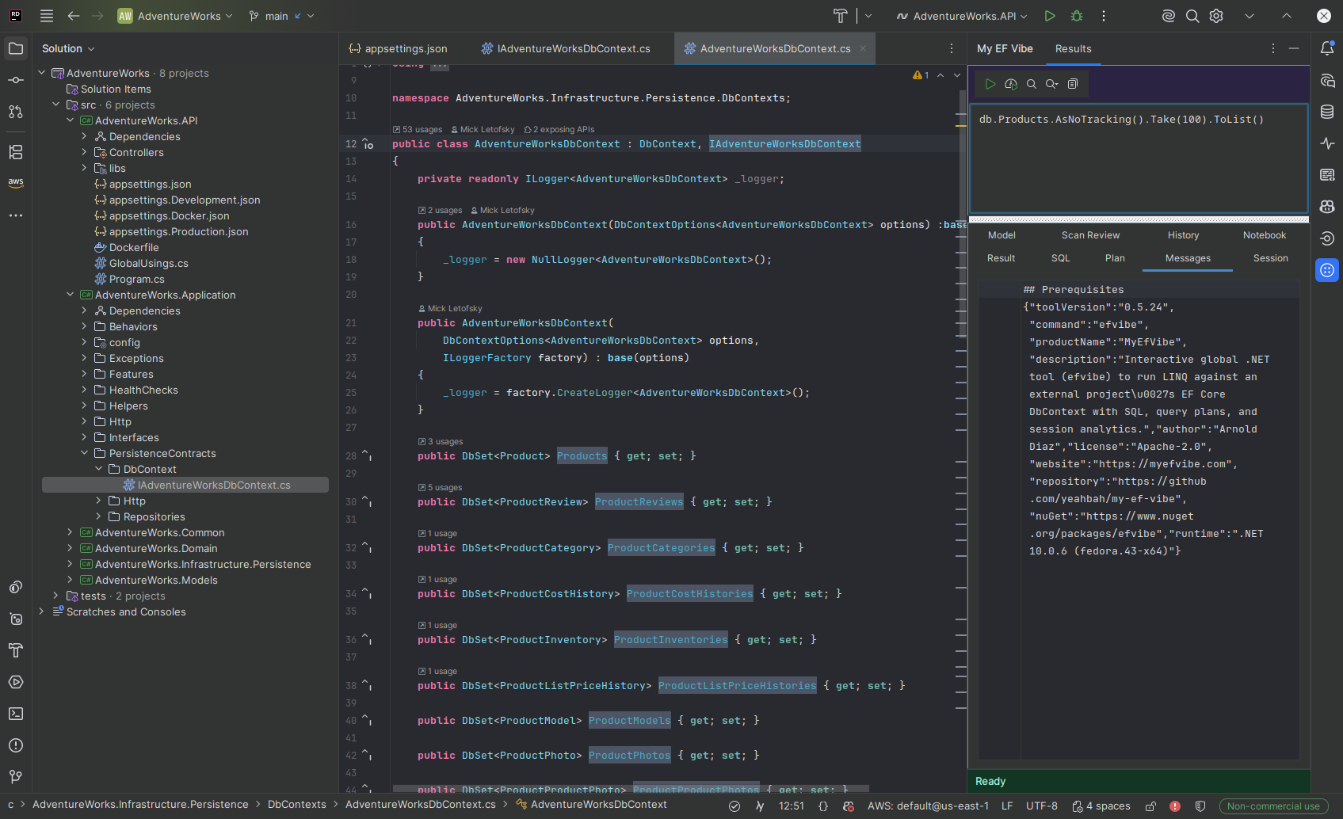Click the 2 exposing APIs code lens

559,129
